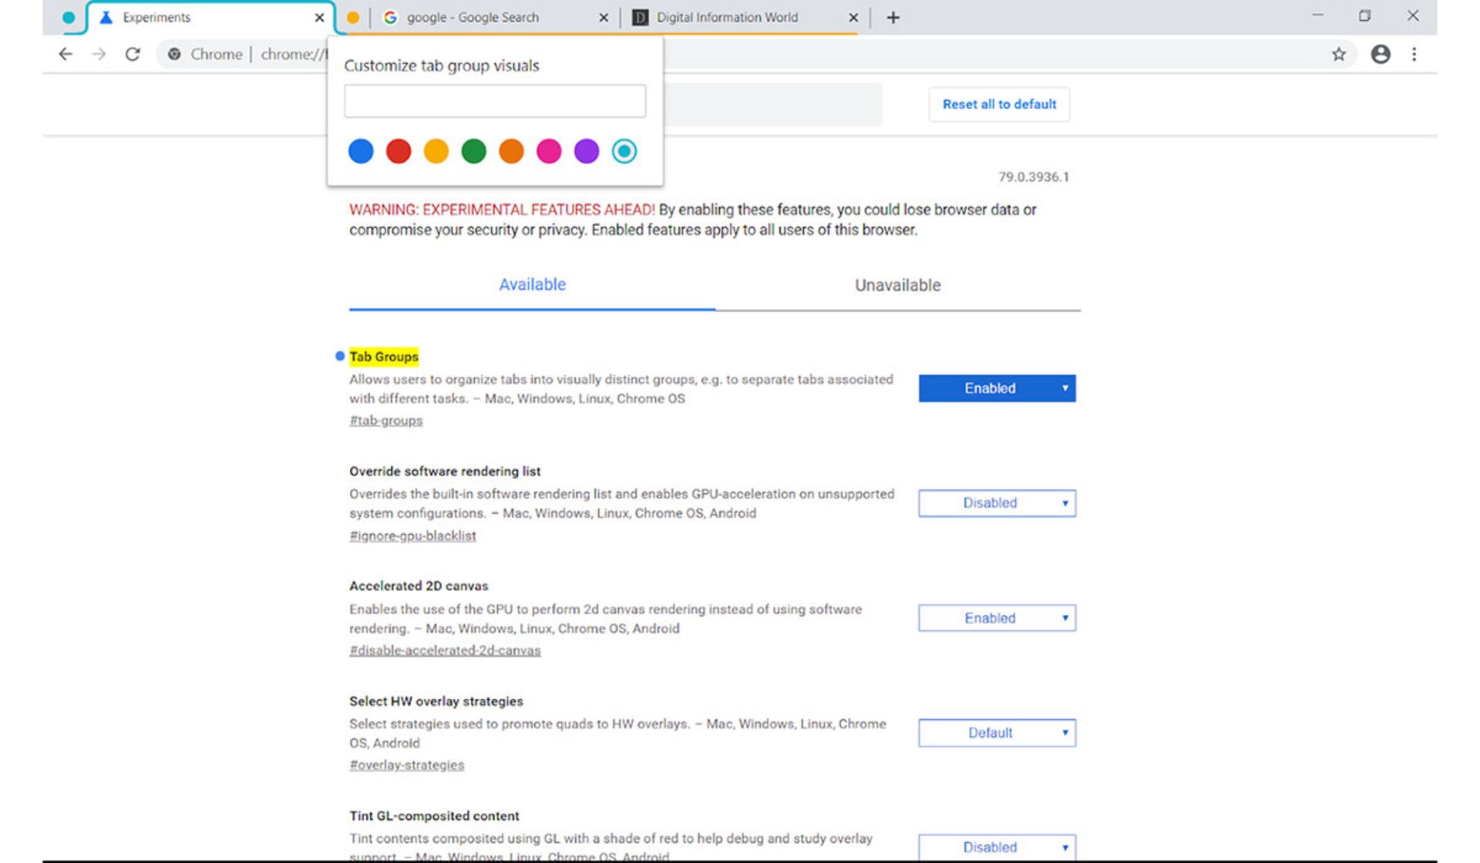Switch to Digital Information World tab
The height and width of the screenshot is (863, 1480).
(745, 17)
